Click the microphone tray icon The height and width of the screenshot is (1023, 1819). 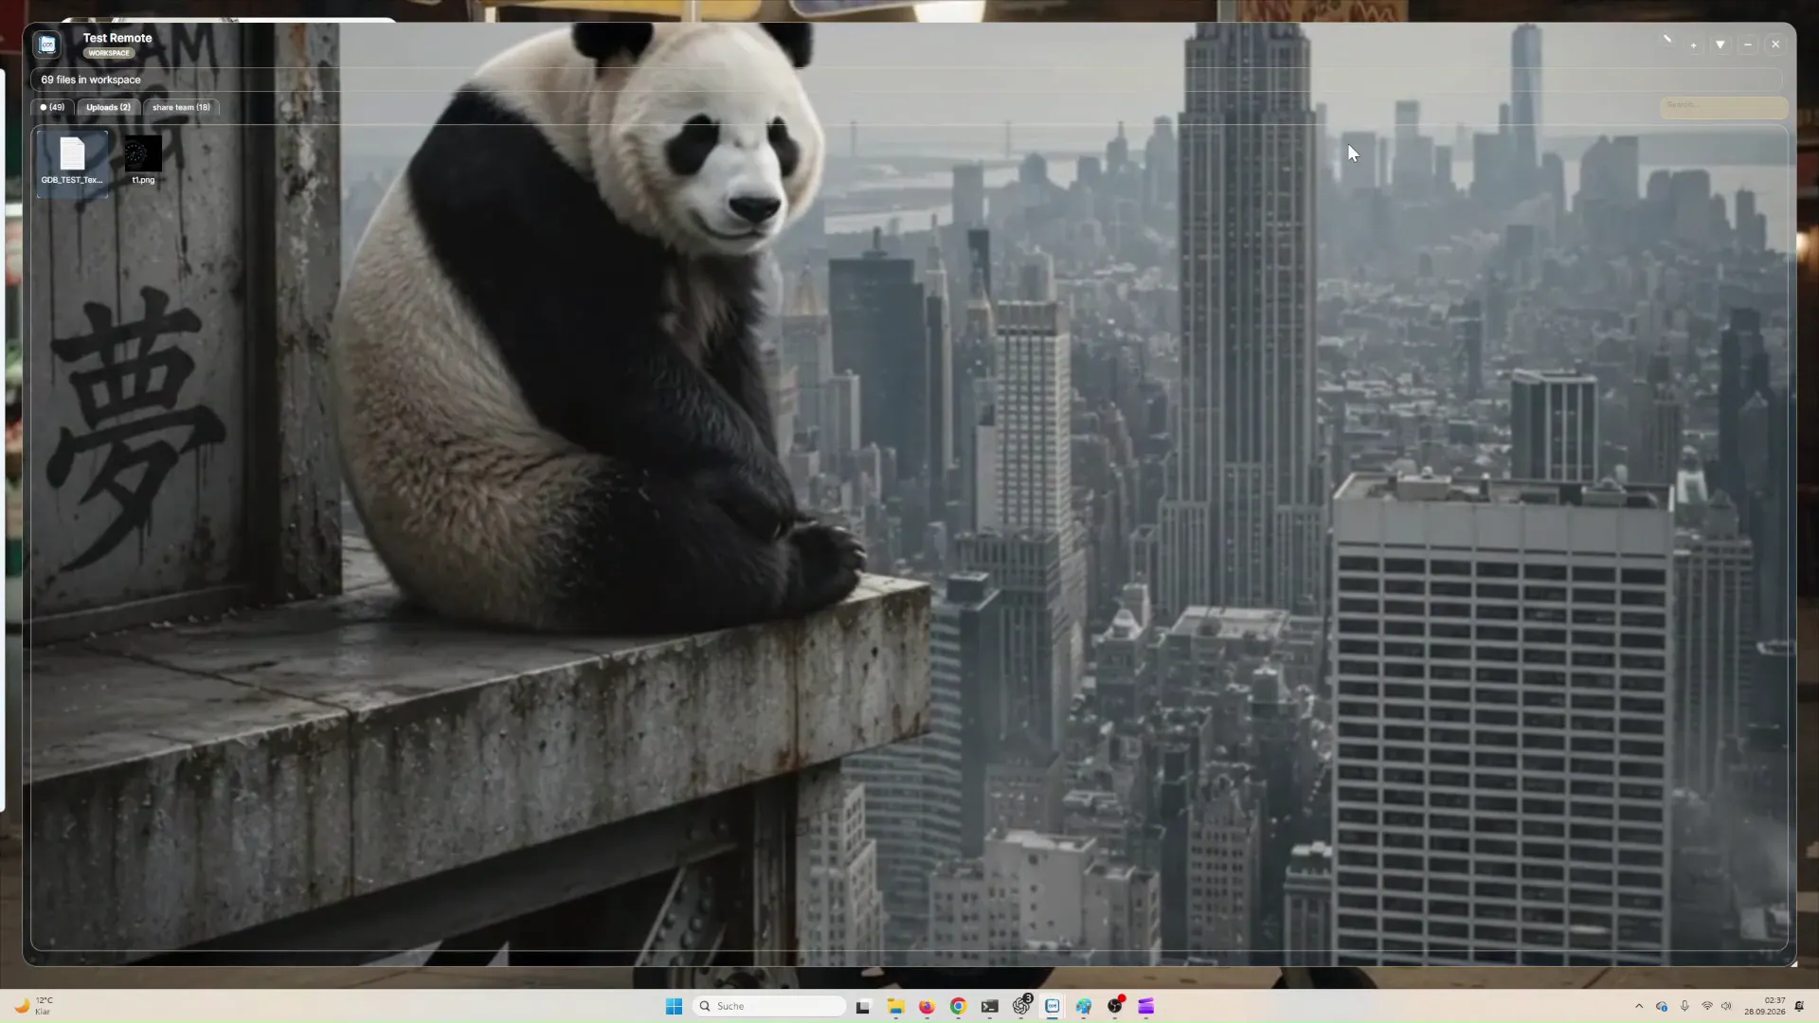click(1684, 1006)
